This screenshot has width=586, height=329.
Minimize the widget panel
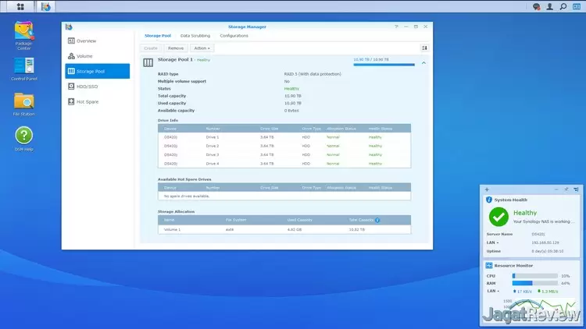556,189
